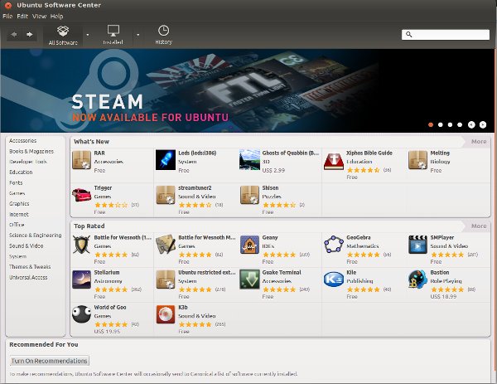Open the Games category
497x384 pixels.
click(x=17, y=193)
